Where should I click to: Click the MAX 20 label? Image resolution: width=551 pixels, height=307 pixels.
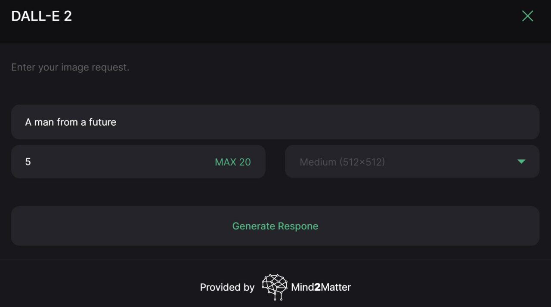coord(232,161)
